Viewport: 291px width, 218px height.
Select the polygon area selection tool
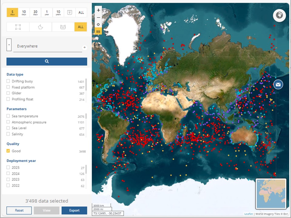(40, 27)
